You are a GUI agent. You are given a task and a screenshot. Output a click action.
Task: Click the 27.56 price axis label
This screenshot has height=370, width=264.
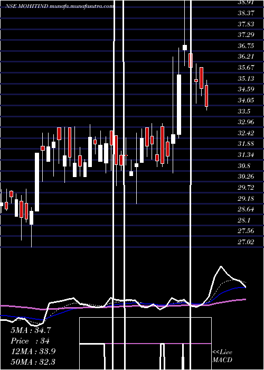coord(246,231)
